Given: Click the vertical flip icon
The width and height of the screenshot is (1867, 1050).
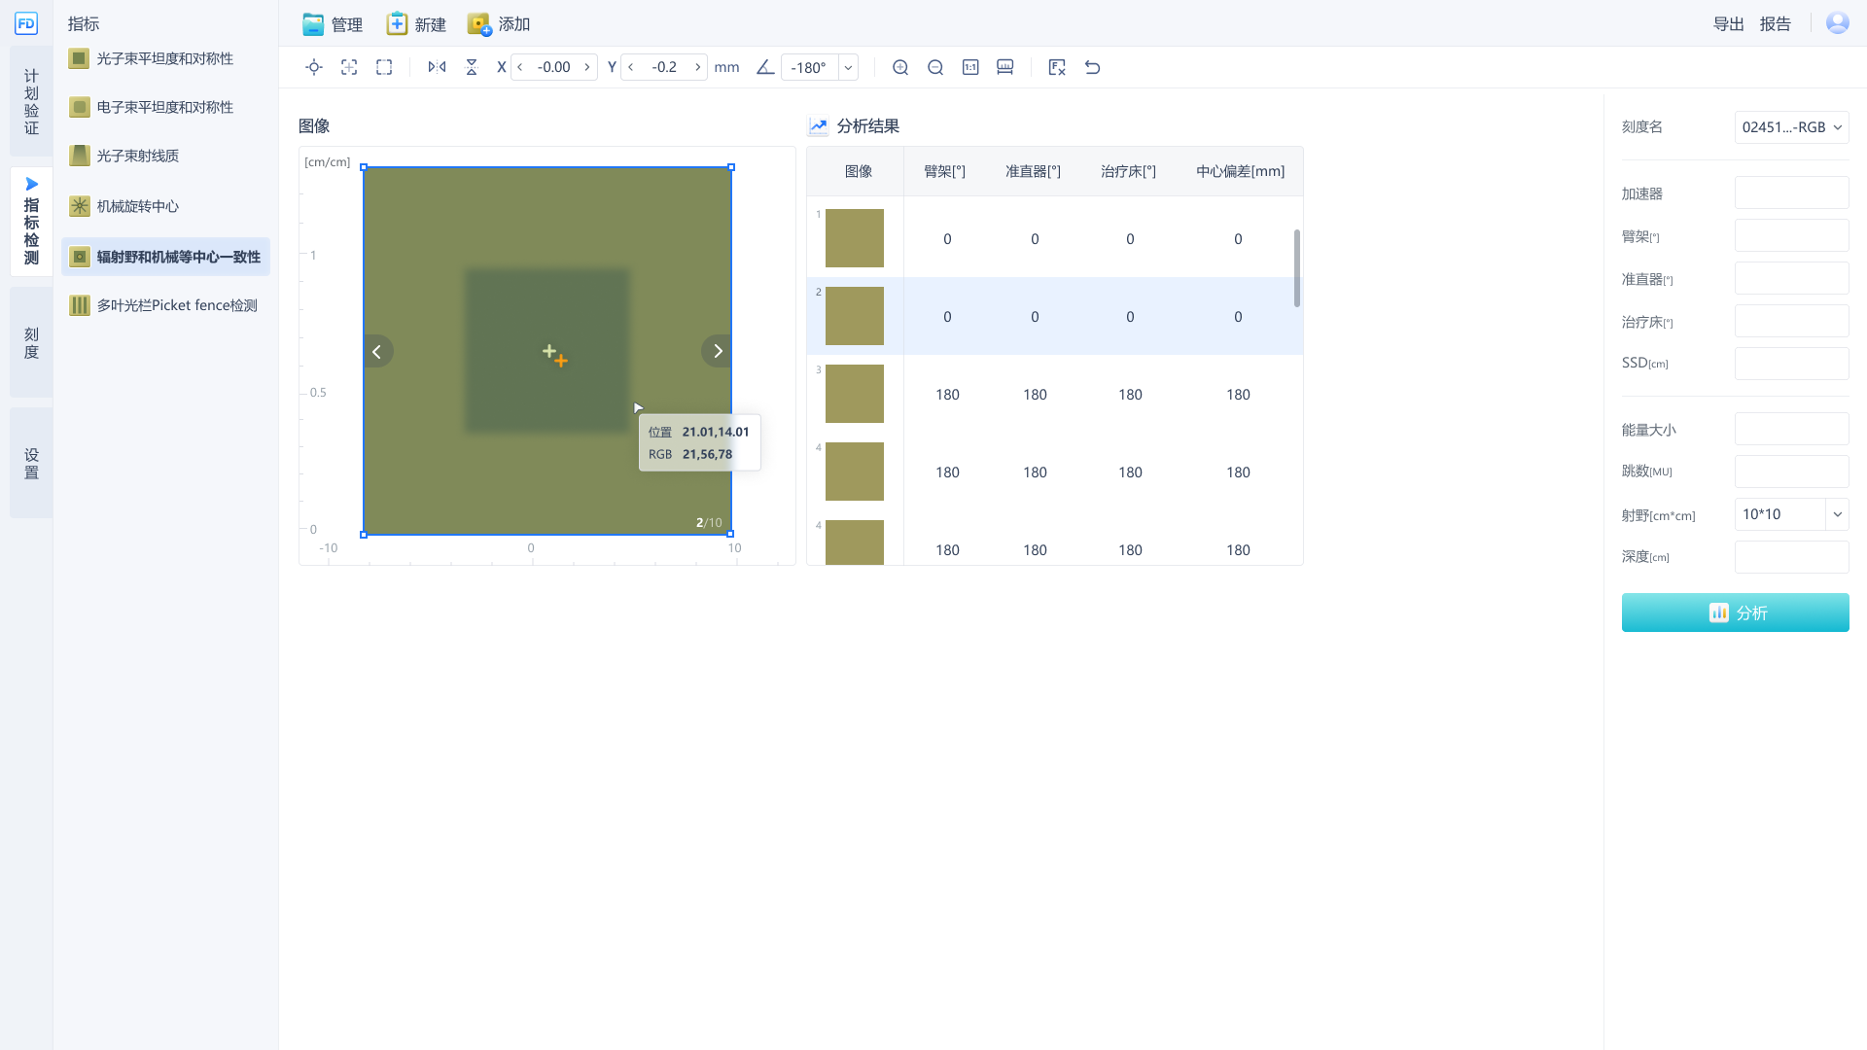Looking at the screenshot, I should 472,67.
